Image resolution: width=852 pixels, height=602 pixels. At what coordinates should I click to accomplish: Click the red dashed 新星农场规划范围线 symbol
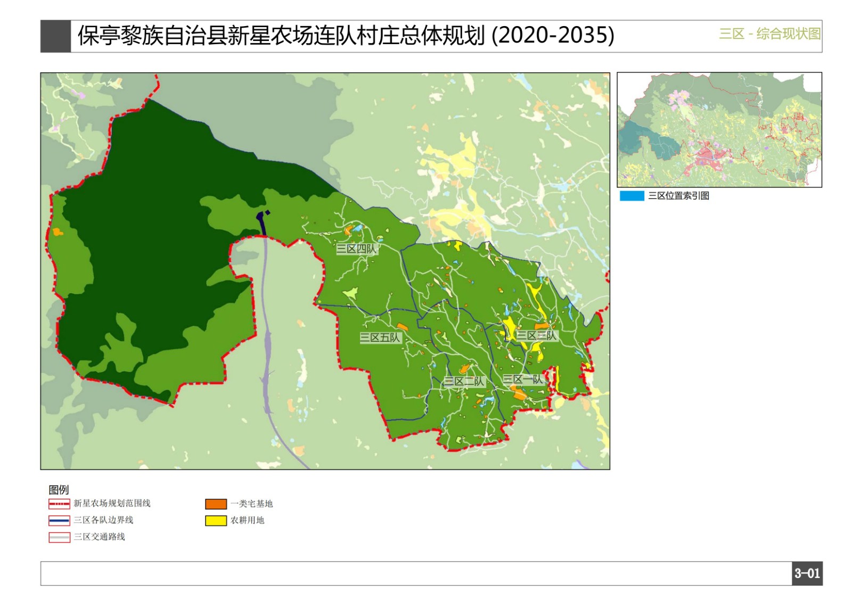click(x=59, y=504)
